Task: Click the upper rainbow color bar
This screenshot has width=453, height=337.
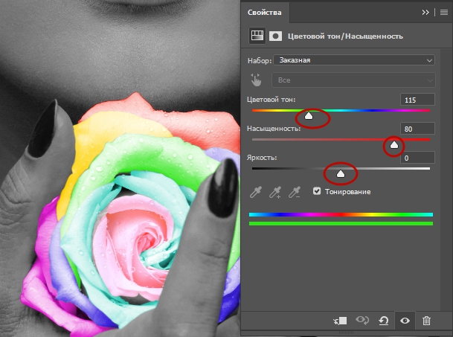Action: tap(341, 214)
